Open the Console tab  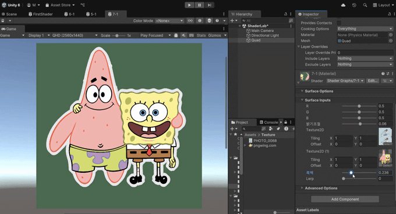268,122
